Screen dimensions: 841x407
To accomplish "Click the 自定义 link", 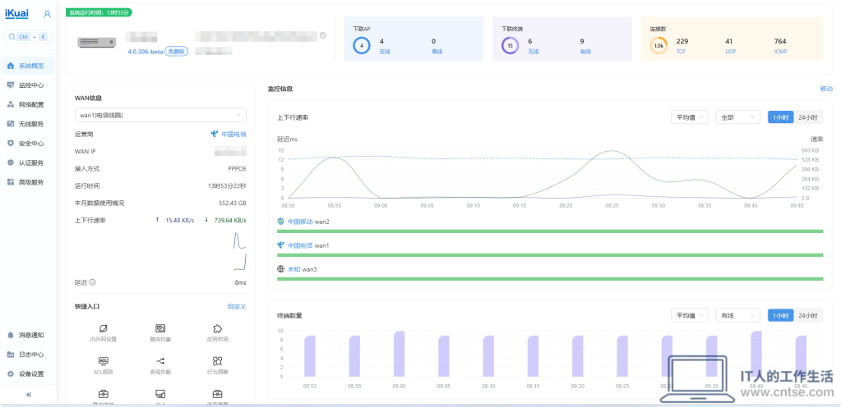I will [x=237, y=306].
